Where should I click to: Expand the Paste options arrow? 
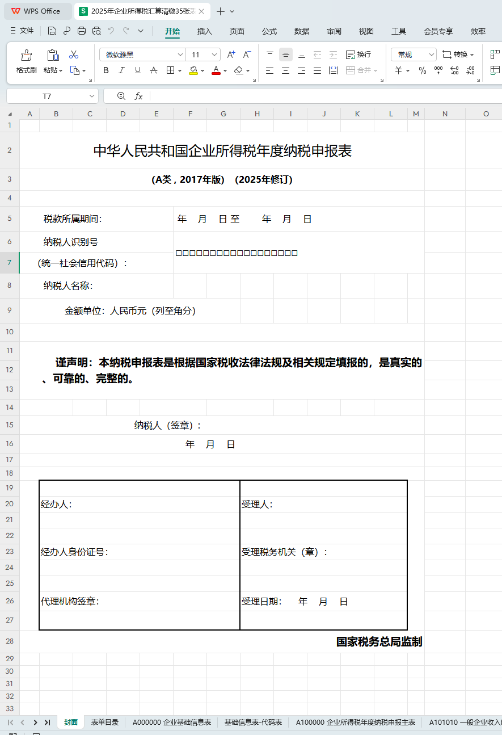click(61, 70)
